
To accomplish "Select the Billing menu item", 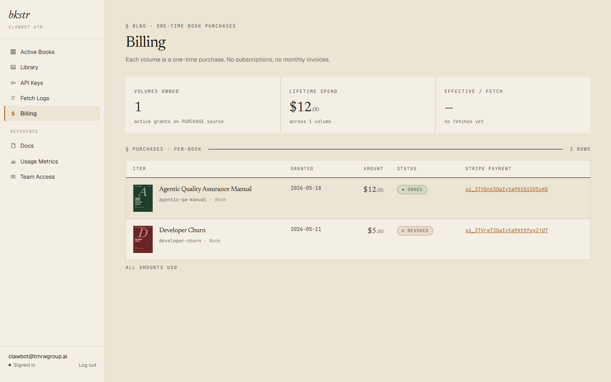I will [x=52, y=113].
